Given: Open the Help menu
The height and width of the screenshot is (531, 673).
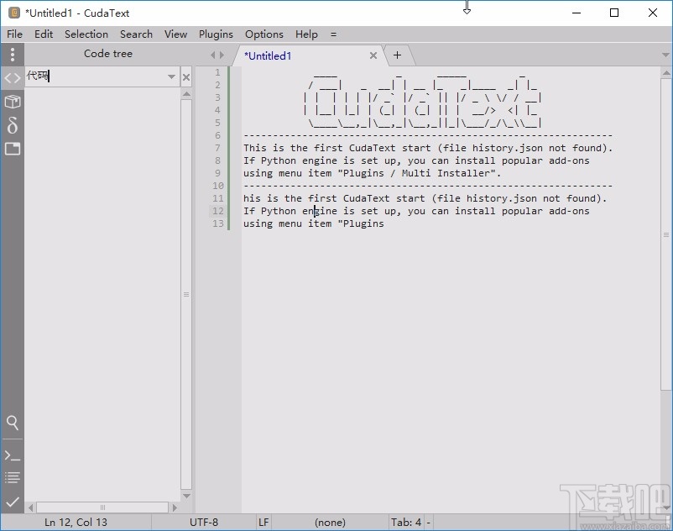Looking at the screenshot, I should (306, 34).
